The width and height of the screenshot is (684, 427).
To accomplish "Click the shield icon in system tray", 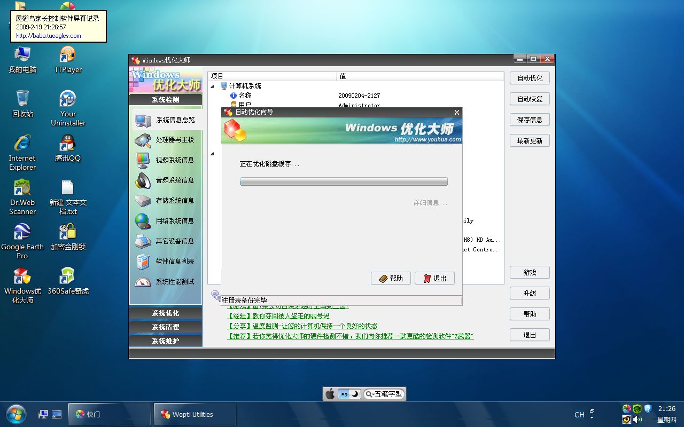I will (648, 409).
